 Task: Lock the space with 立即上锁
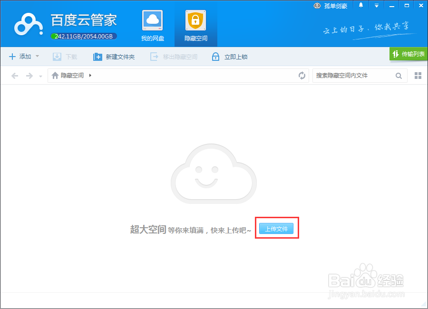[x=230, y=57]
